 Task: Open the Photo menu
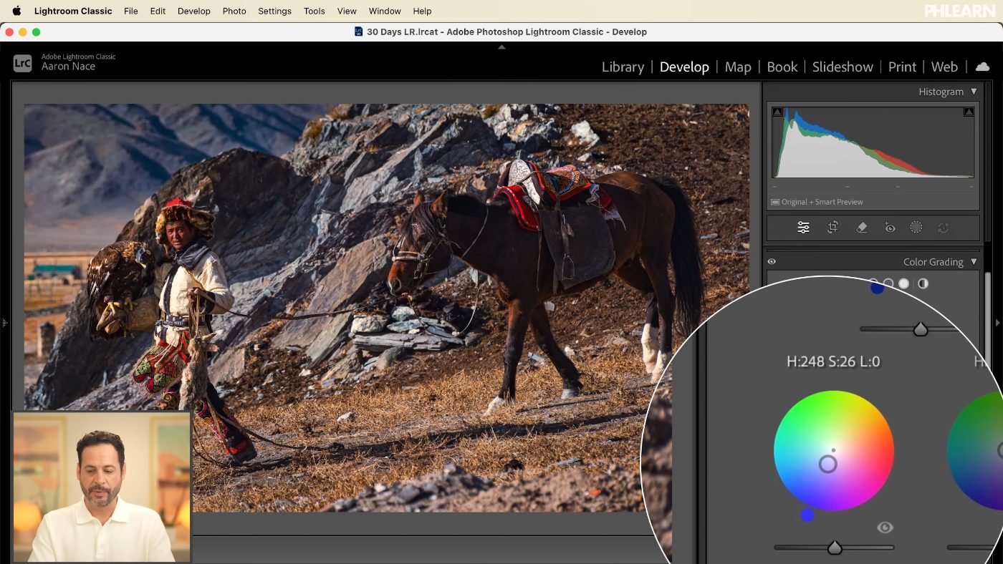pyautogui.click(x=234, y=11)
